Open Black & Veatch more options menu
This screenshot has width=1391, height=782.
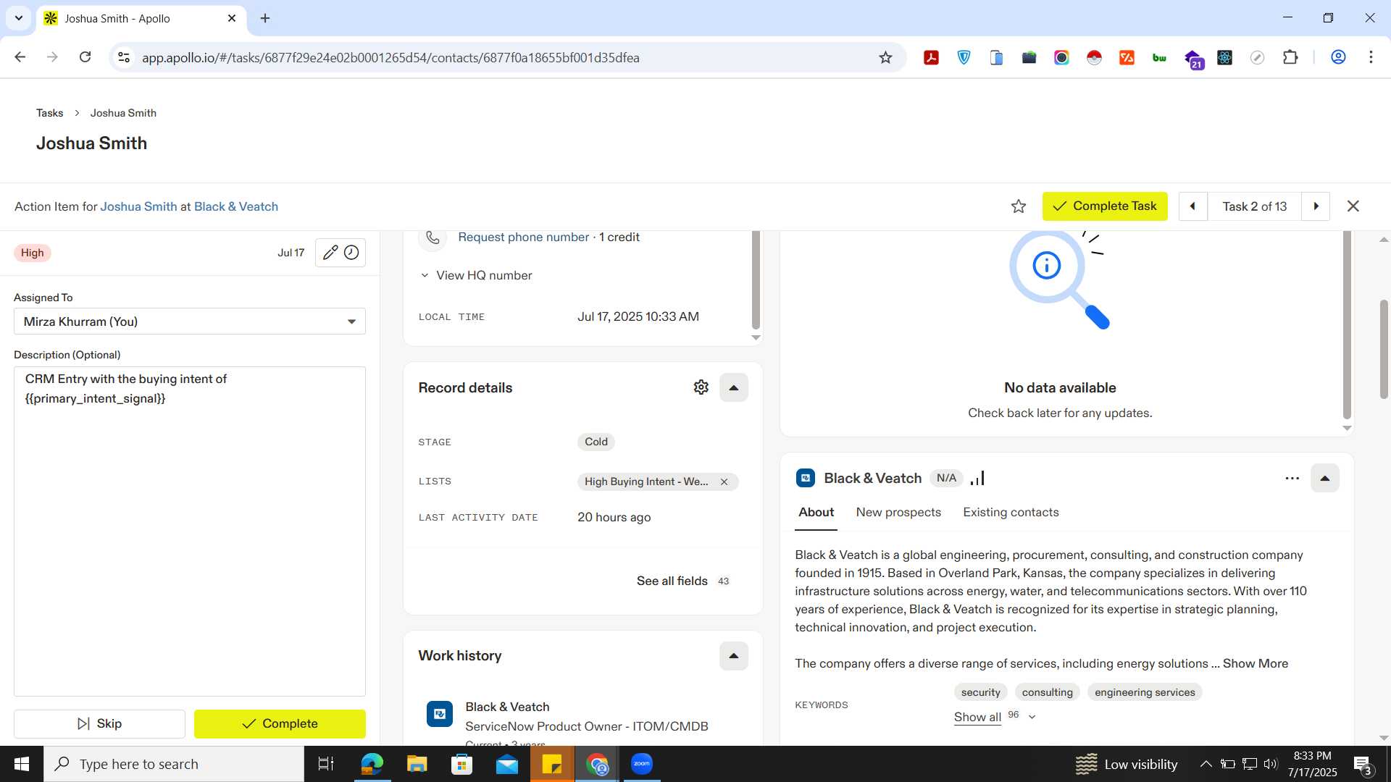point(1292,479)
